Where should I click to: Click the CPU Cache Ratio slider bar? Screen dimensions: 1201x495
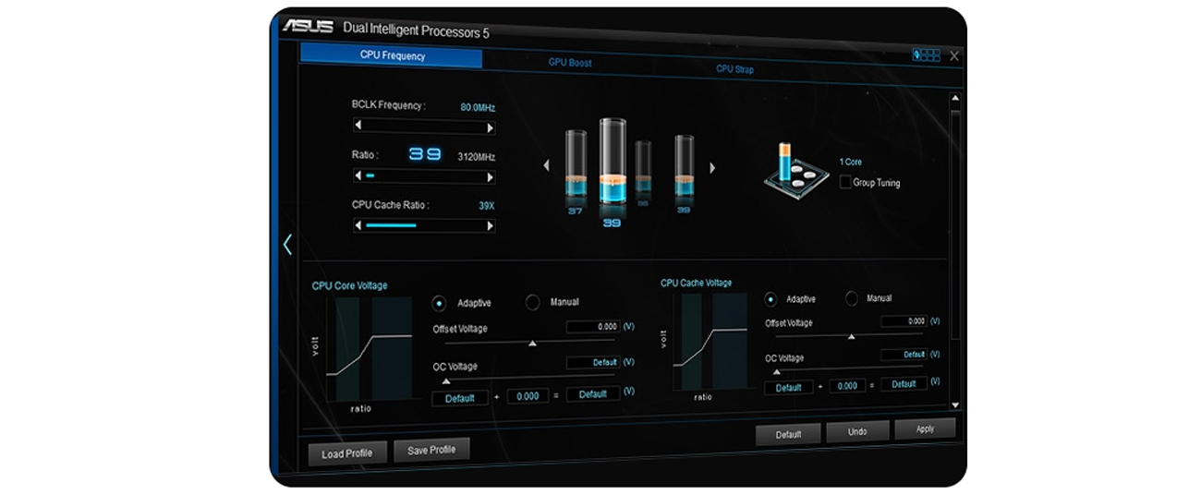pyautogui.click(x=424, y=224)
